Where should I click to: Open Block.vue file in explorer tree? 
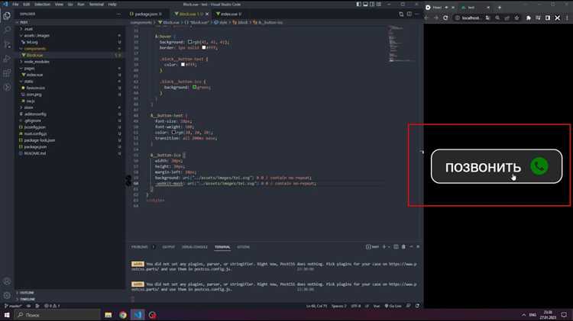35,55
